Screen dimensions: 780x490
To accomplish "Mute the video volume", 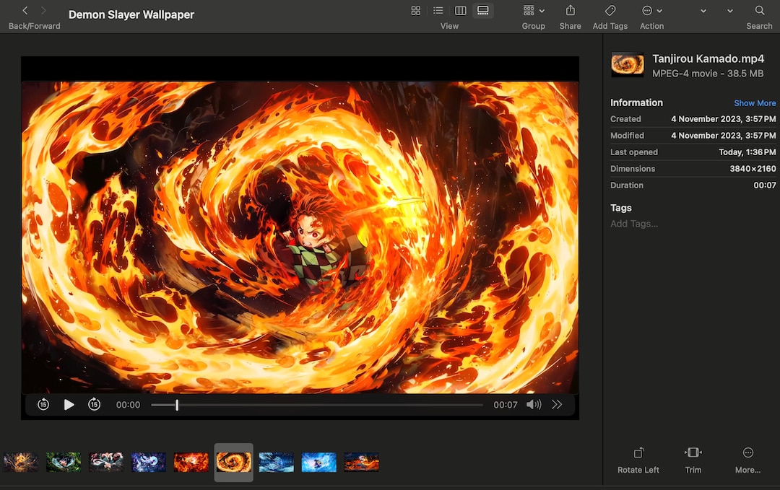I will (x=534, y=404).
